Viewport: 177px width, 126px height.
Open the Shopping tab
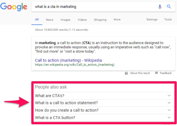[100, 20]
